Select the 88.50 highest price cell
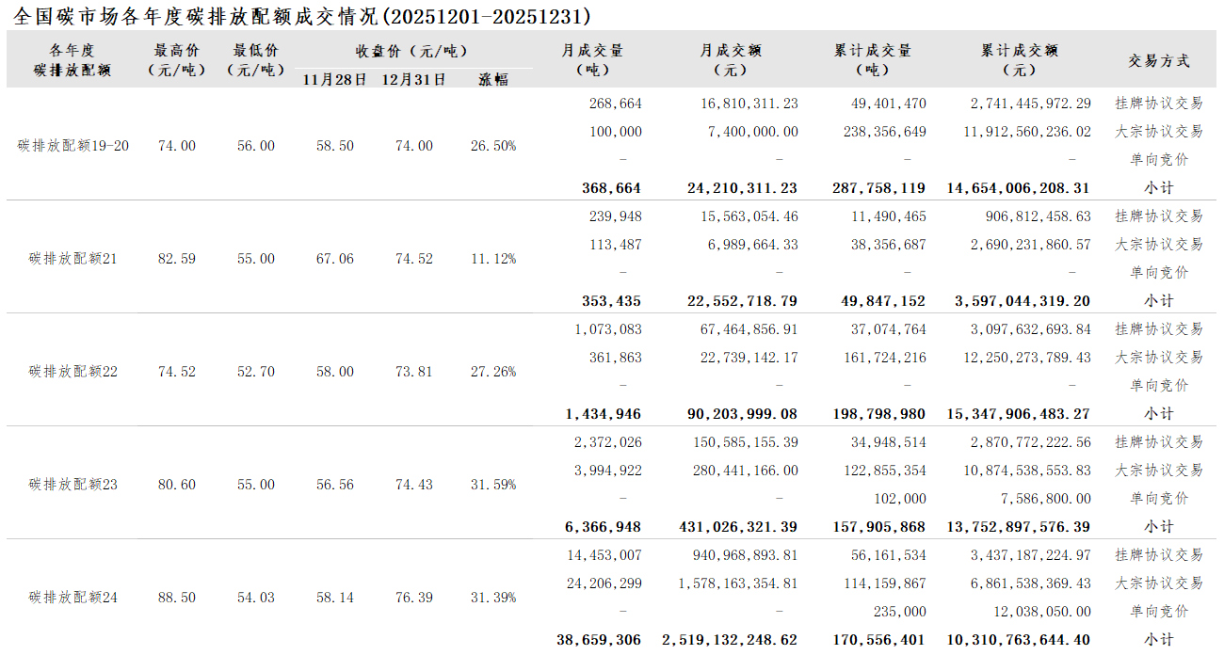This screenshot has width=1224, height=655. click(177, 598)
